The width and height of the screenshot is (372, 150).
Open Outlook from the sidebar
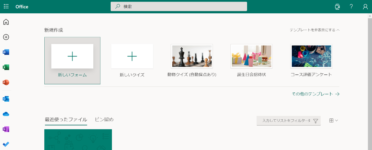pos(6,99)
